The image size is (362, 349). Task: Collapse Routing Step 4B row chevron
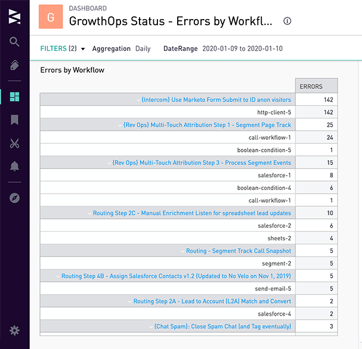58,276
